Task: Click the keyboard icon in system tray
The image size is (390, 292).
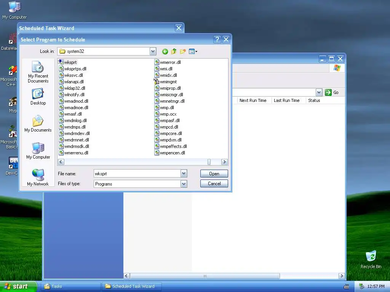Action: [347, 287]
